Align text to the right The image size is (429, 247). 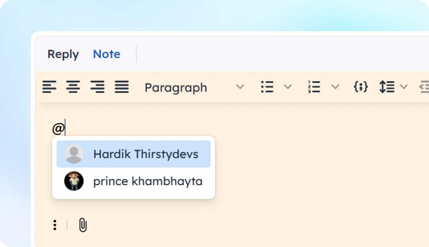click(x=97, y=87)
